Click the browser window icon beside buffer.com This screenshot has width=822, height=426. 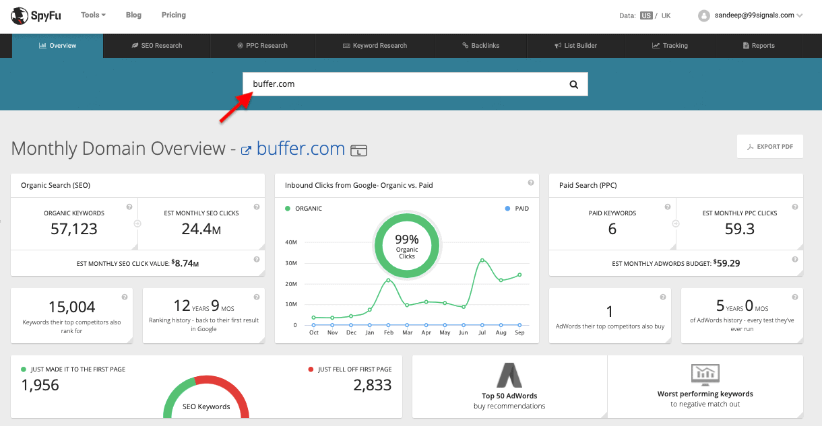358,150
